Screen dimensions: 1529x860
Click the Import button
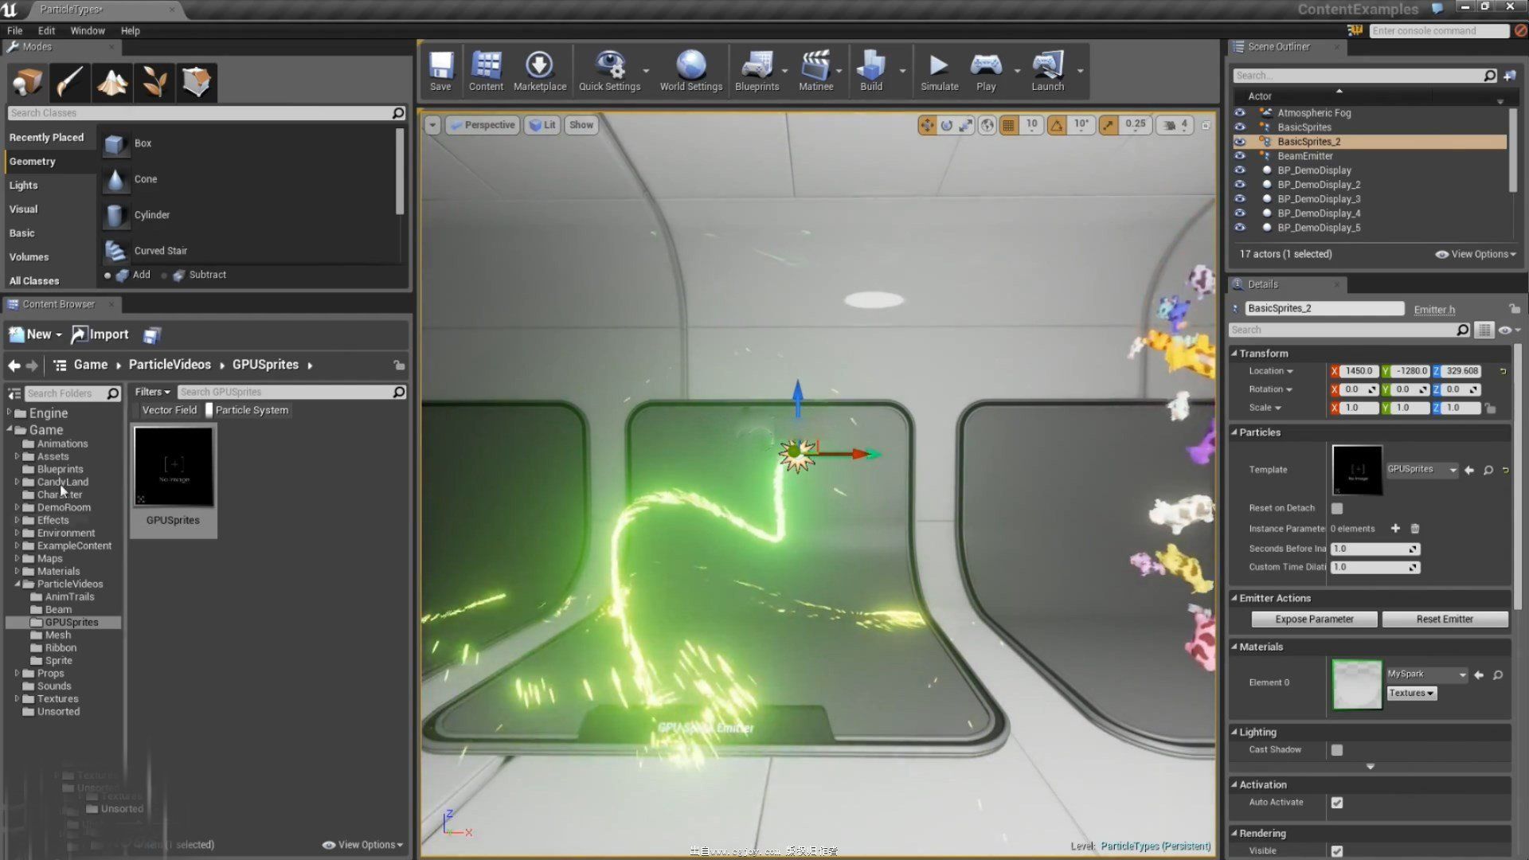[100, 335]
